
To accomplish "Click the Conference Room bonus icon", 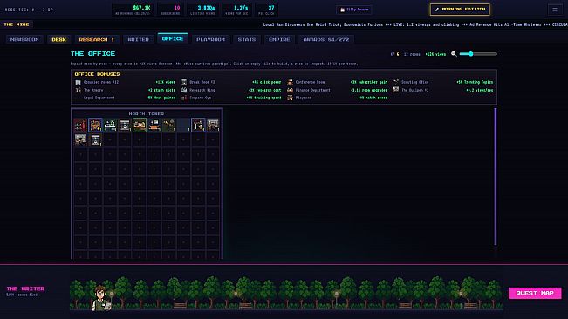I will point(290,82).
